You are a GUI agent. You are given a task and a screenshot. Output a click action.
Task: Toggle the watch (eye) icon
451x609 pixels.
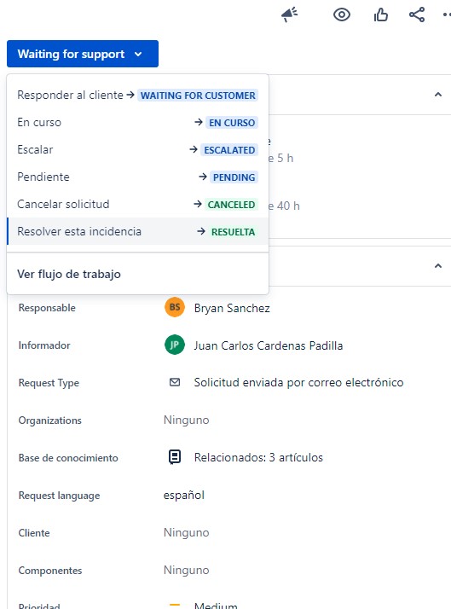click(x=342, y=14)
